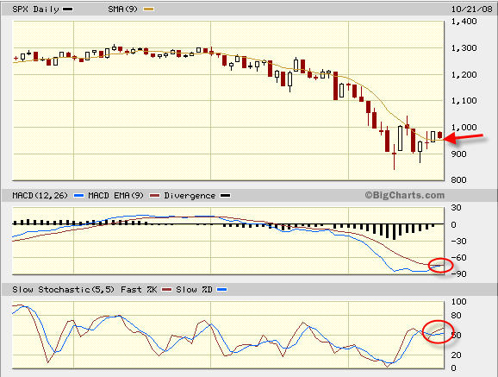Click the blue Slow %D legend swatch
This screenshot has width=498, height=377.
222,290
